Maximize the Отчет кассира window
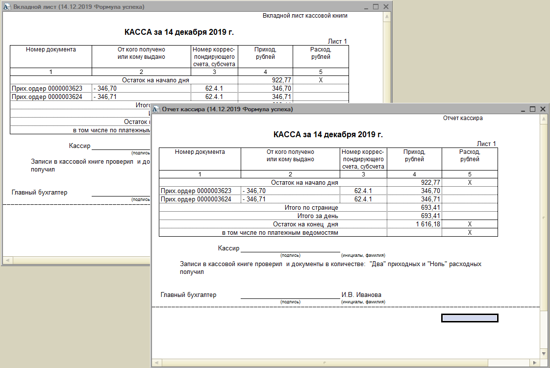Viewport: 550px width, 368px height. (532, 109)
